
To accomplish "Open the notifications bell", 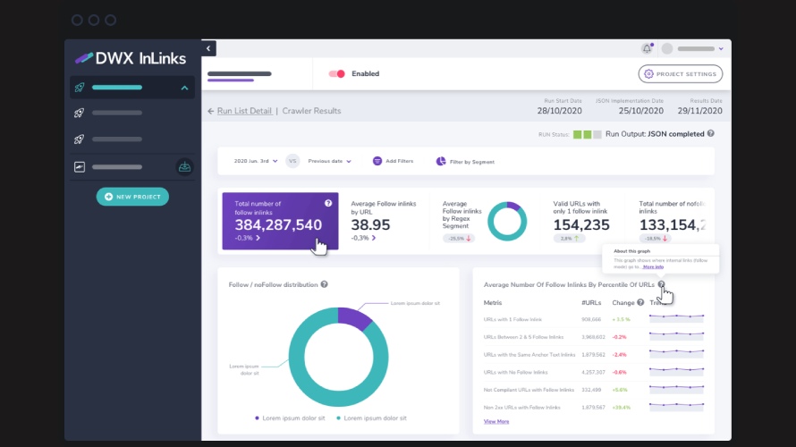I will pyautogui.click(x=647, y=48).
